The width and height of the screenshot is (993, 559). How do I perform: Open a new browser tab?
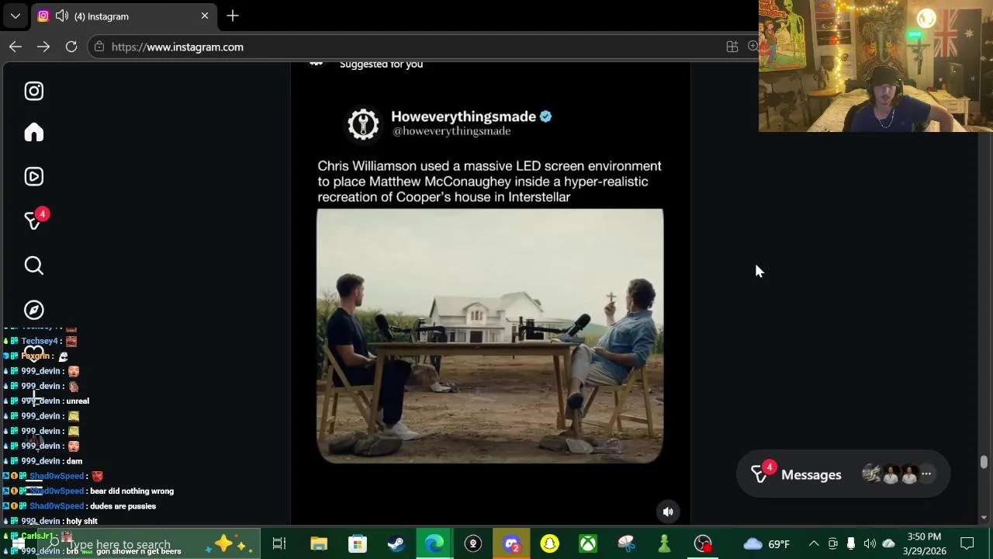(x=233, y=16)
